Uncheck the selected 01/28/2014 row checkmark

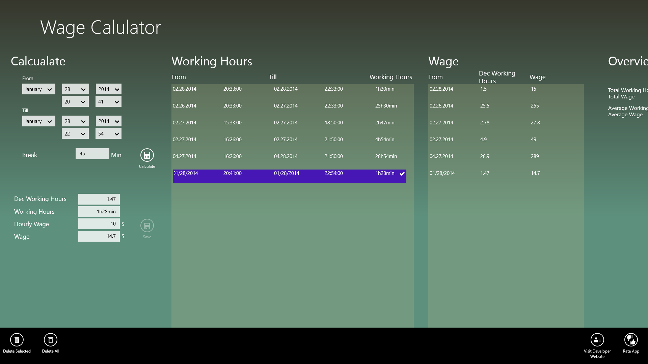(402, 174)
